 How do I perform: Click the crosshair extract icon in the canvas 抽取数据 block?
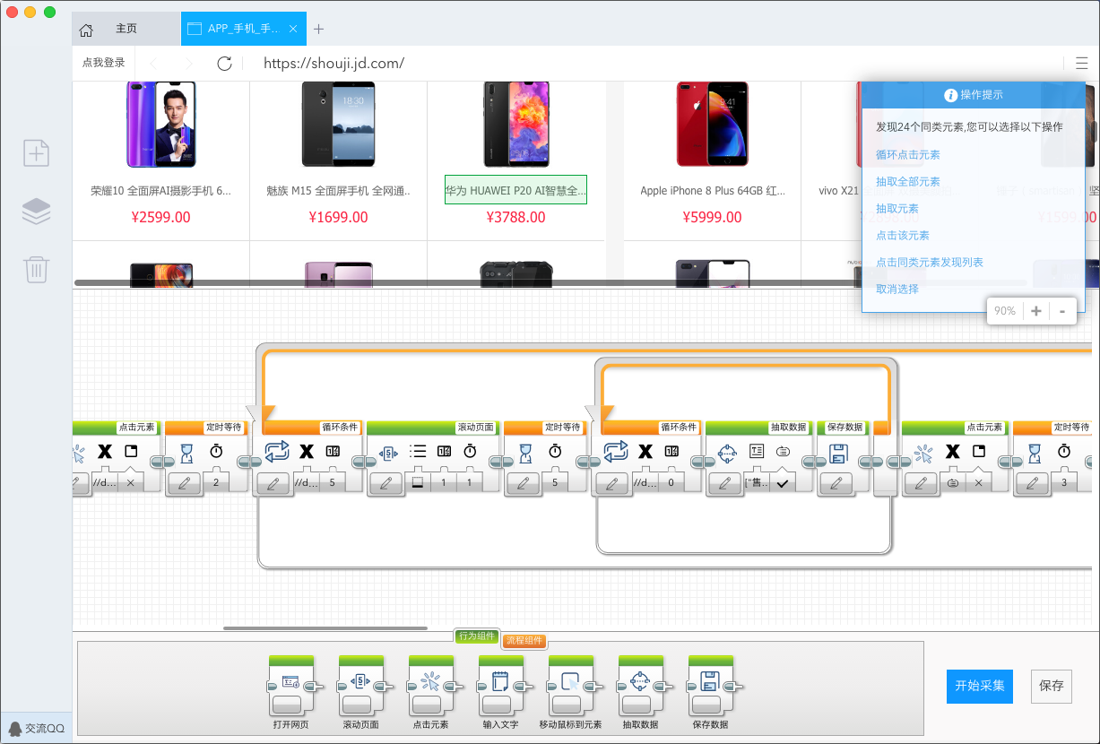728,452
